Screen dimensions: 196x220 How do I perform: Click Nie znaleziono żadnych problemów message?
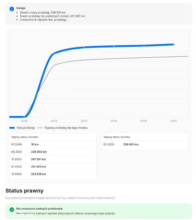tap(39, 209)
